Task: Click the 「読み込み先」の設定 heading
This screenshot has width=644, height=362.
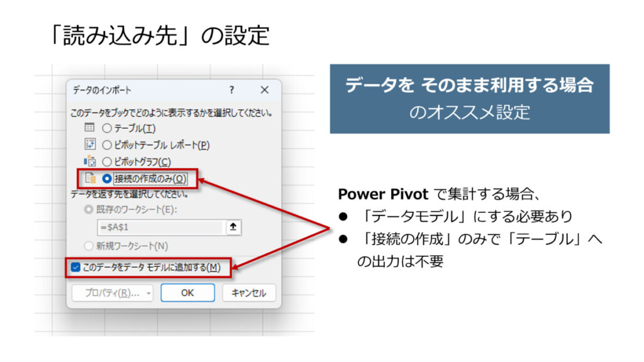Action: coord(159,35)
